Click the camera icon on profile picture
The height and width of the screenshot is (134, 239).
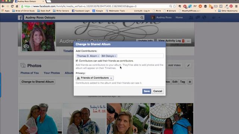pos(26,46)
